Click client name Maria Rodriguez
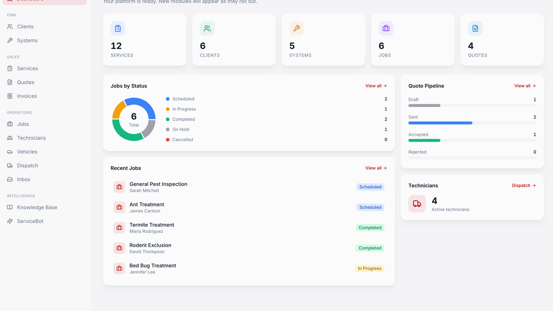Screen dimensions: 553x311 [146, 232]
